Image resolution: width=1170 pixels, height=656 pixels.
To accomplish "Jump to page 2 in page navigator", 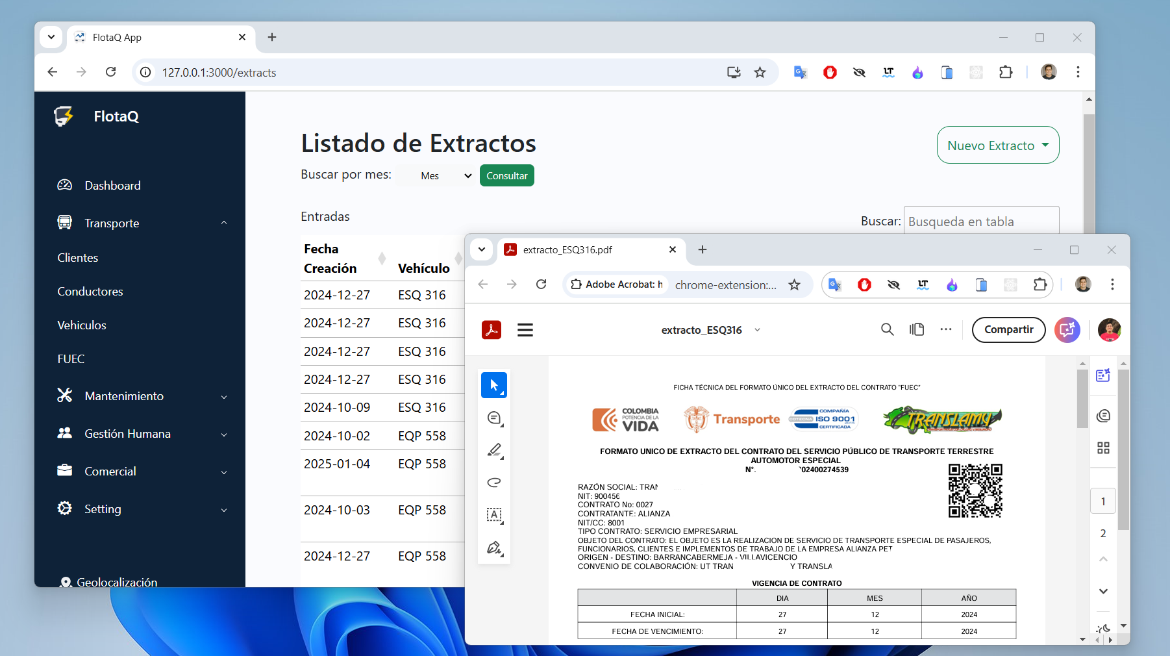I will coord(1103,533).
